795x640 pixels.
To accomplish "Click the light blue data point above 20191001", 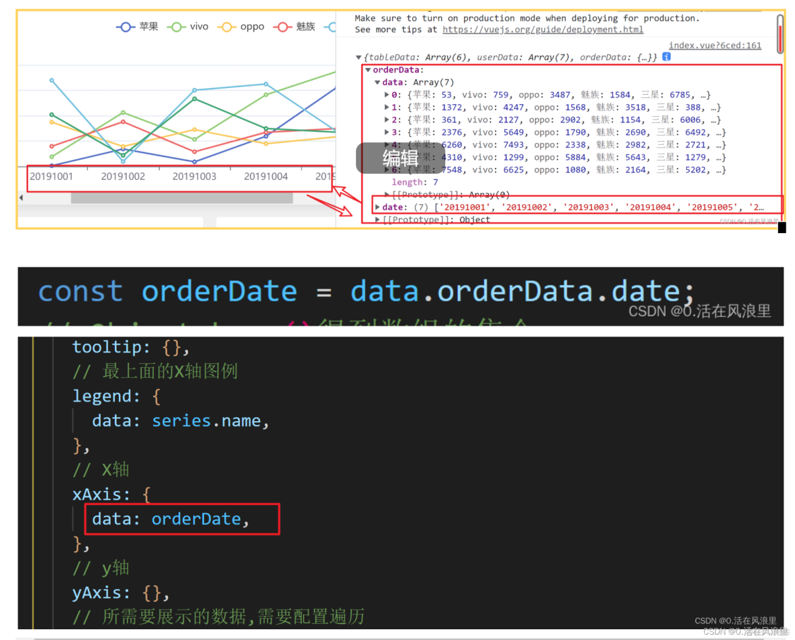I will 52,80.
